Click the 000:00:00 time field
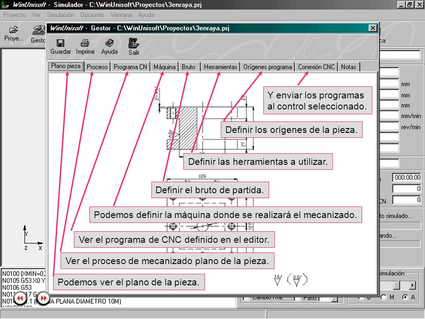This screenshot has width=425, height=319. point(406,177)
